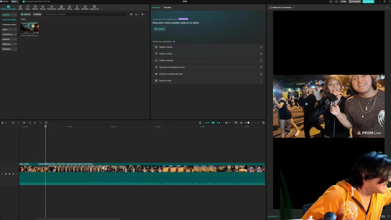The width and height of the screenshot is (391, 220).
Task: Click the timeline playhead marker
Action: 46,127
